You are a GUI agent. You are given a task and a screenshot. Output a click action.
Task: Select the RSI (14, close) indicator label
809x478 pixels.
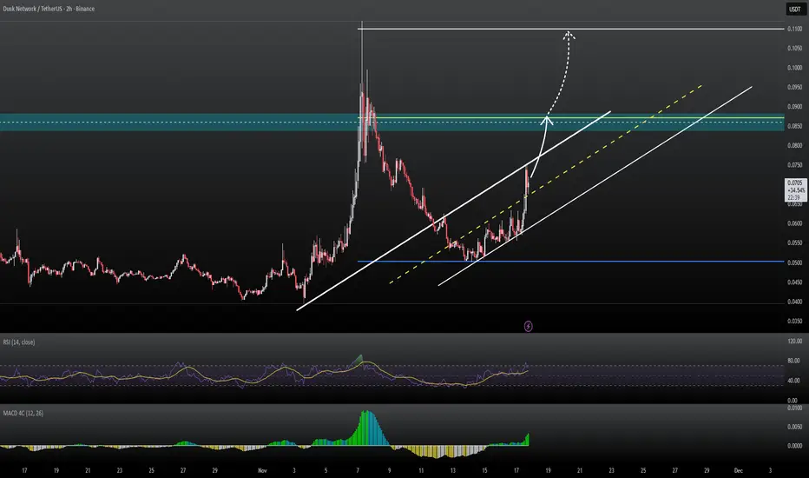[x=19, y=342]
